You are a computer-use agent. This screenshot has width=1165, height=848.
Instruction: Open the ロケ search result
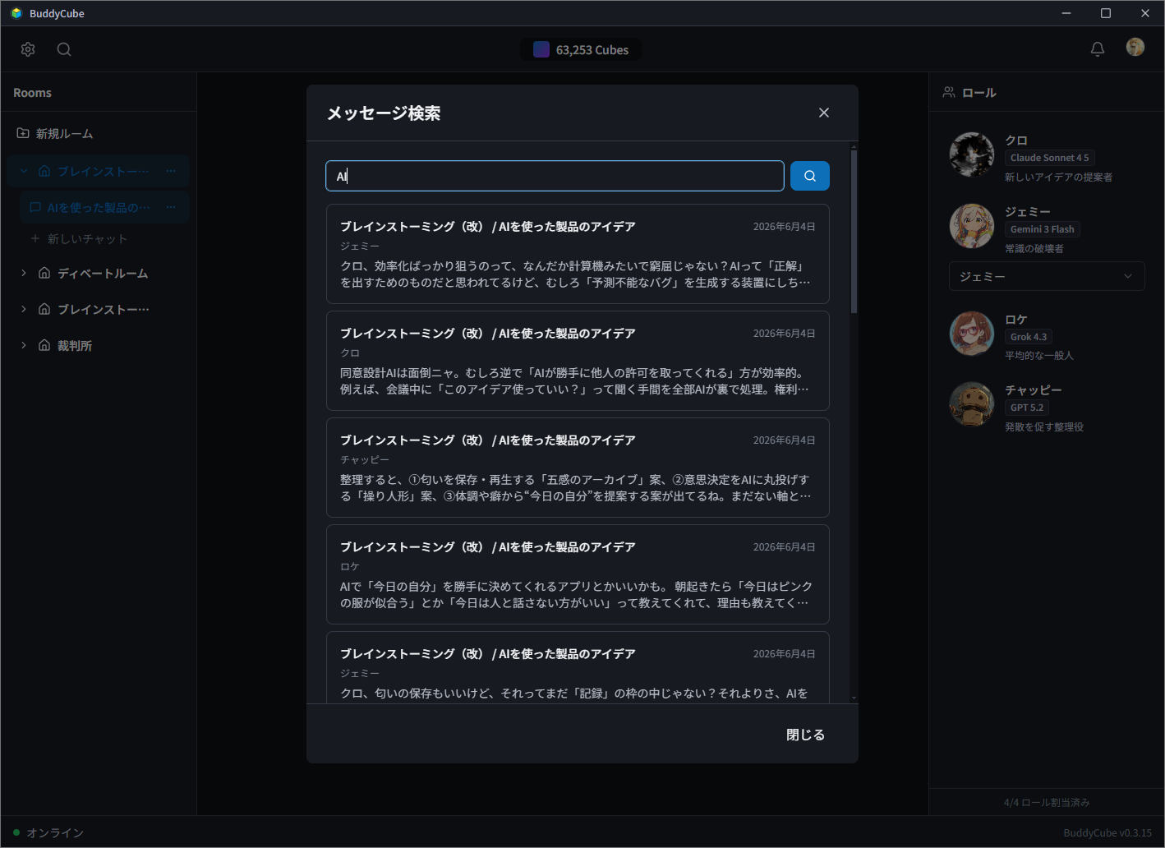578,574
